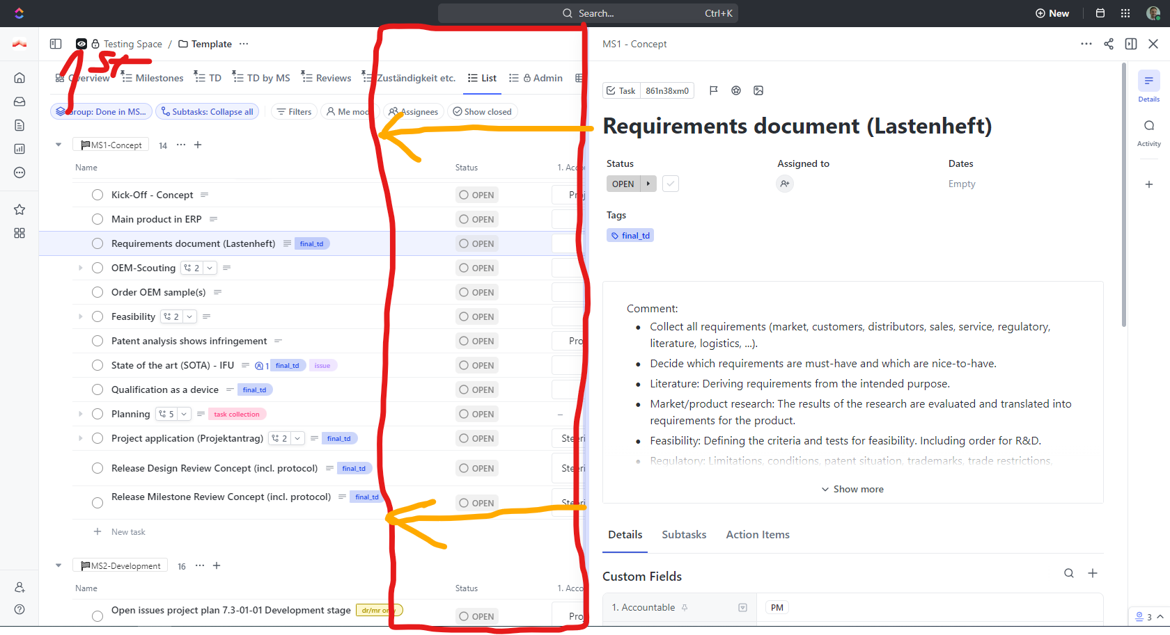Mark Patent analysis shows infringement complete

pos(97,341)
